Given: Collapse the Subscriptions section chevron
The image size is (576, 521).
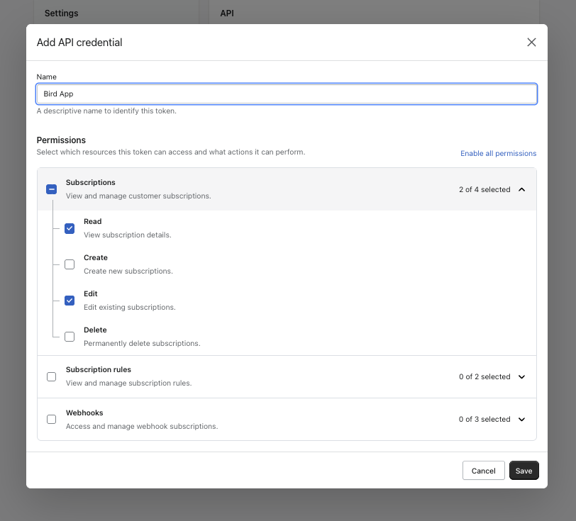Looking at the screenshot, I should pyautogui.click(x=521, y=189).
